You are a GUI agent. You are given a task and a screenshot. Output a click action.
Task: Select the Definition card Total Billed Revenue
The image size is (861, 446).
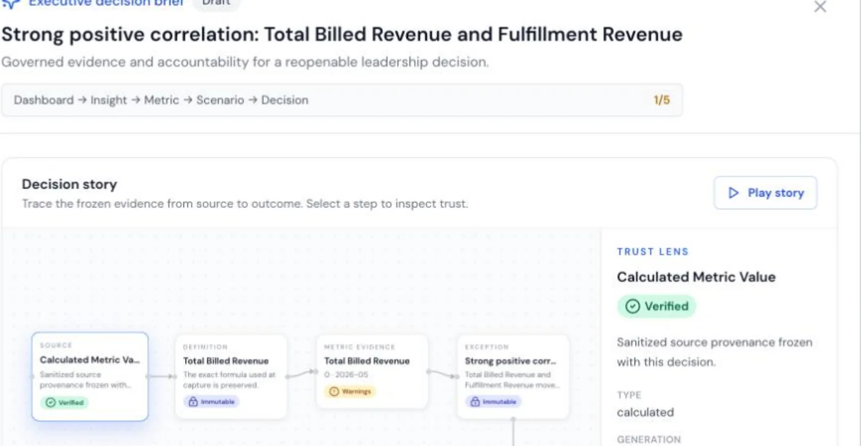pyautogui.click(x=231, y=377)
